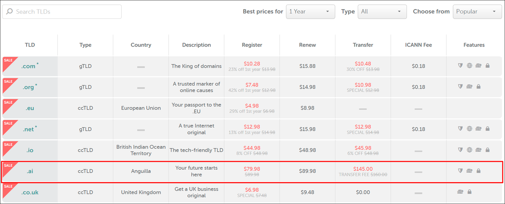The height and width of the screenshot is (204, 505).
Task: Open the '1 Year' duration dropdown
Action: [x=310, y=12]
